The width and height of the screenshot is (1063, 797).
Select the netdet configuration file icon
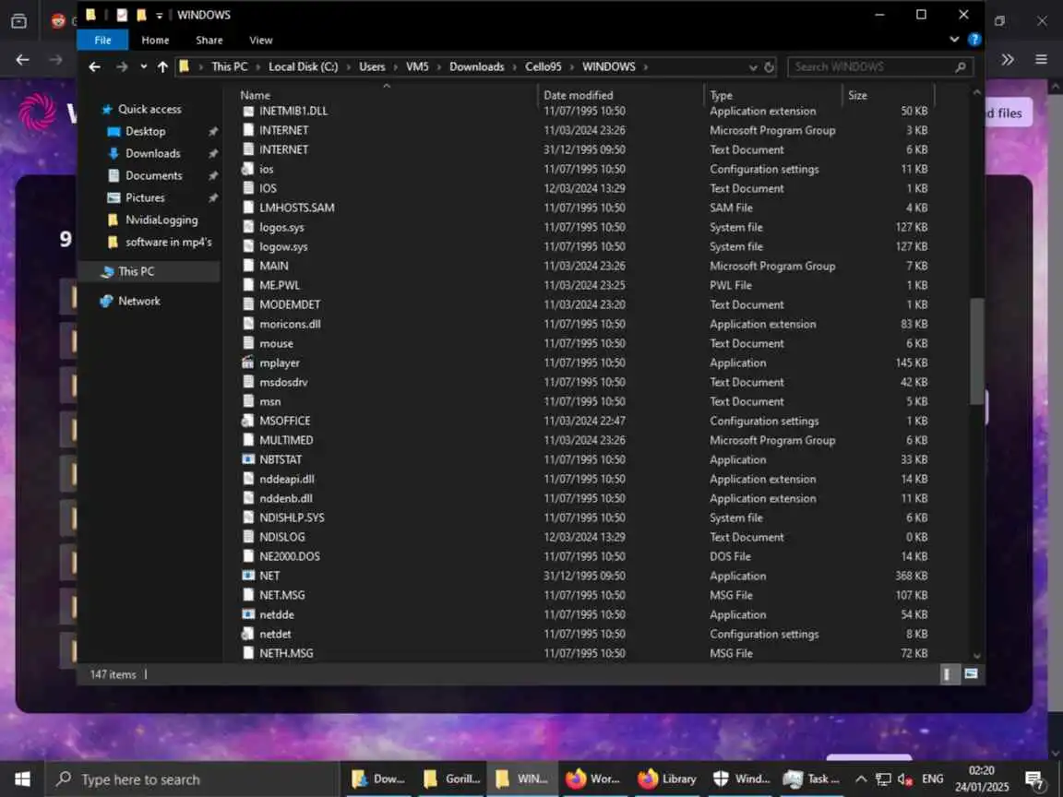pyautogui.click(x=248, y=635)
